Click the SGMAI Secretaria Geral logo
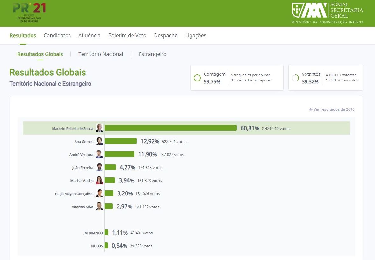Image resolution: width=375 pixels, height=260 pixels. (328, 13)
